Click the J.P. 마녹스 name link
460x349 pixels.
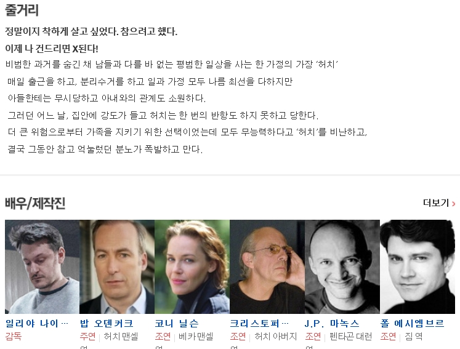click(x=332, y=324)
